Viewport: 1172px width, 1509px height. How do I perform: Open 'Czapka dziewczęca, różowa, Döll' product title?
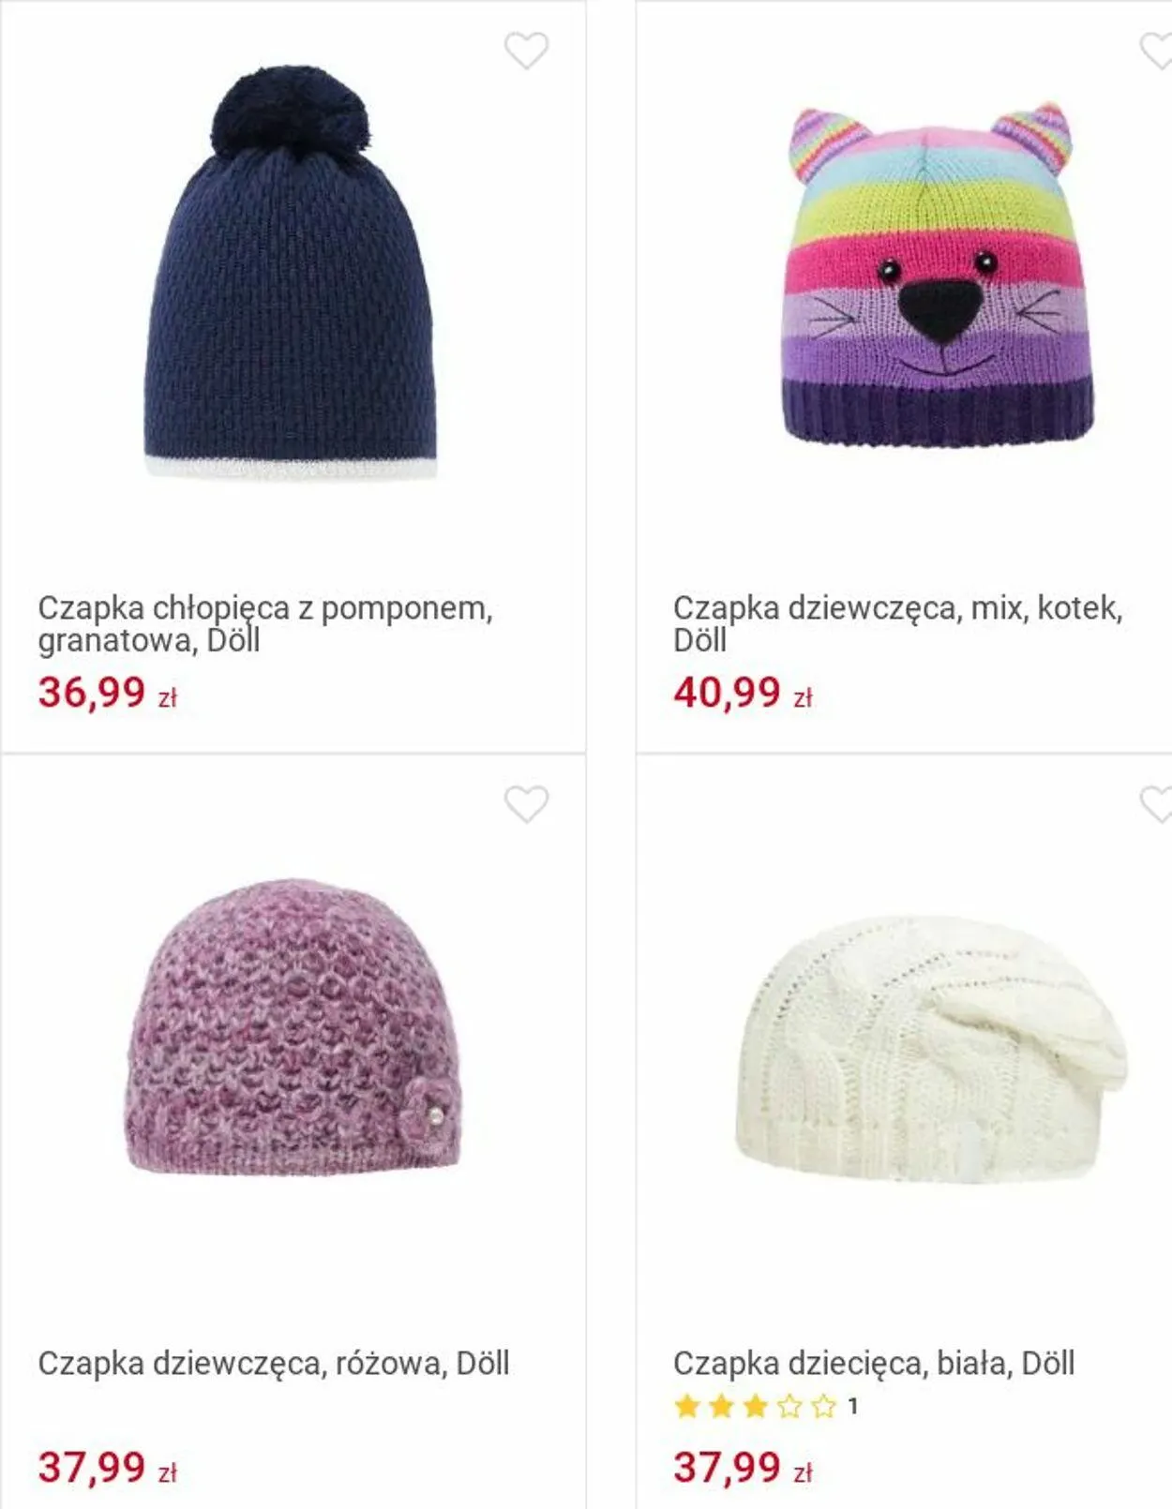pos(274,1363)
